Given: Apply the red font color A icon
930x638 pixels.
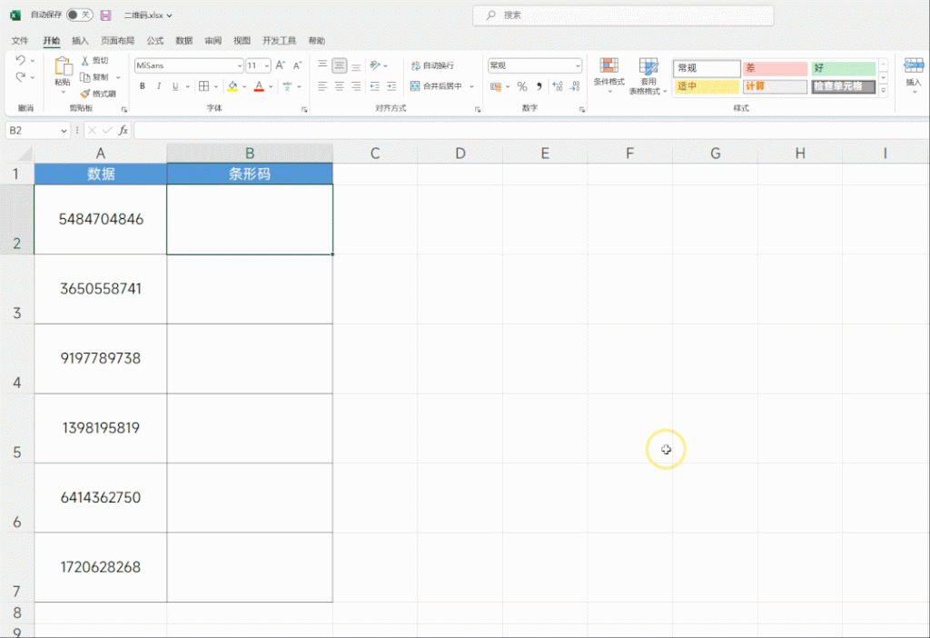Looking at the screenshot, I should coord(259,86).
